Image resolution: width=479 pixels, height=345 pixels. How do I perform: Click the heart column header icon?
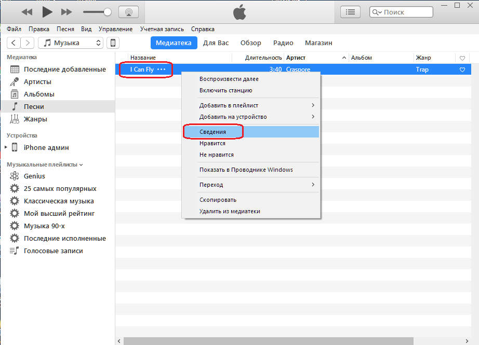[x=462, y=58]
